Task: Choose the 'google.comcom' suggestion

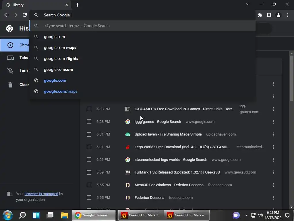Action: (x=142, y=70)
